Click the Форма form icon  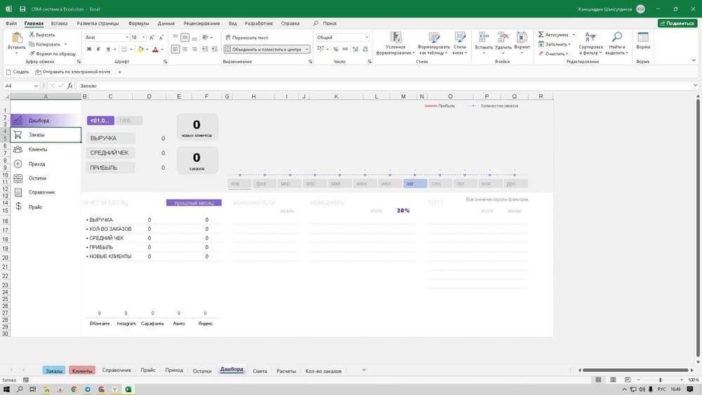[x=643, y=38]
